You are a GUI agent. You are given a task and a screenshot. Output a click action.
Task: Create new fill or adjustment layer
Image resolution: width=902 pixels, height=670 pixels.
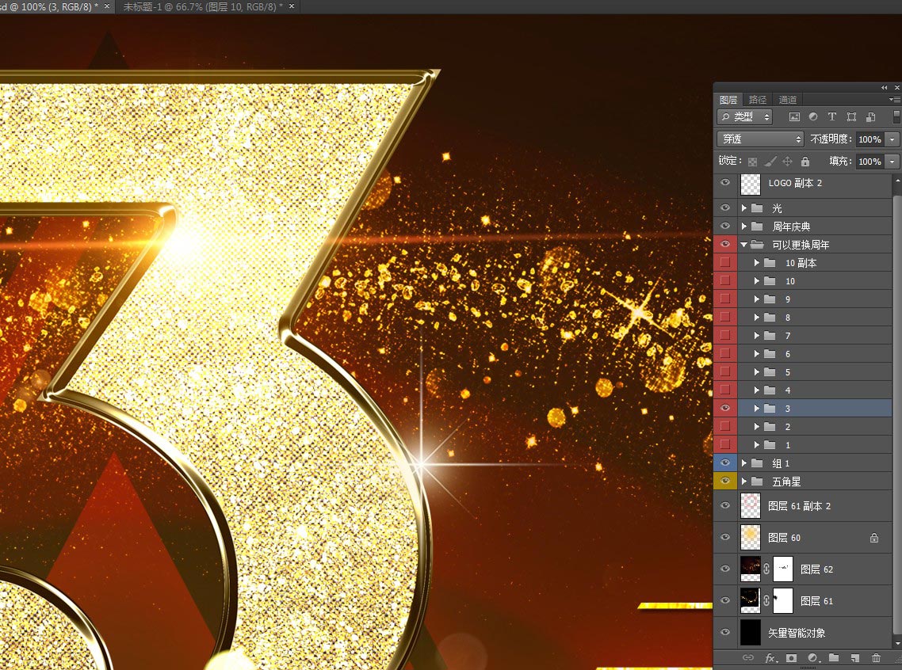click(x=813, y=657)
